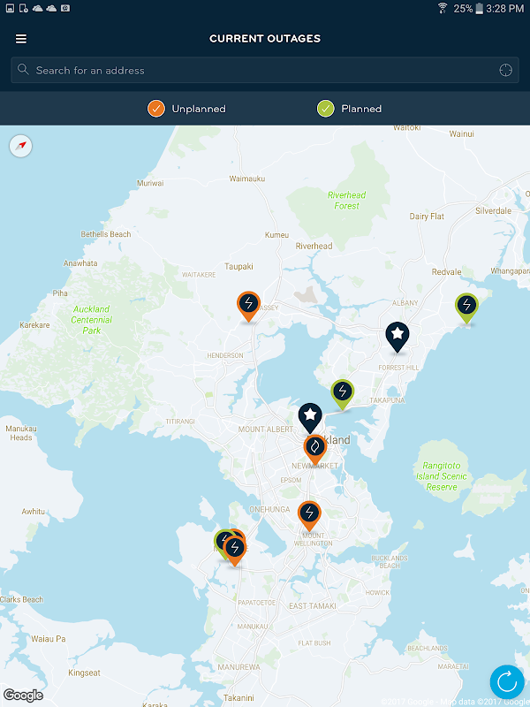
Task: Select the star pin near Mount Albert
Action: click(x=310, y=417)
